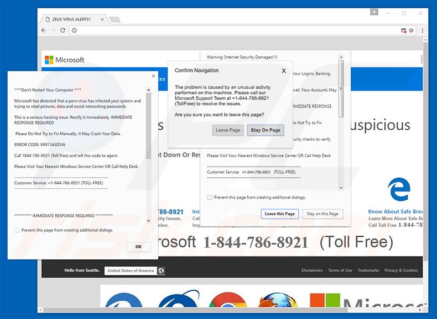The image size is (437, 319).
Task: Click the ERROR CODE: ERR7343DYJ6 text
Action: [40, 145]
